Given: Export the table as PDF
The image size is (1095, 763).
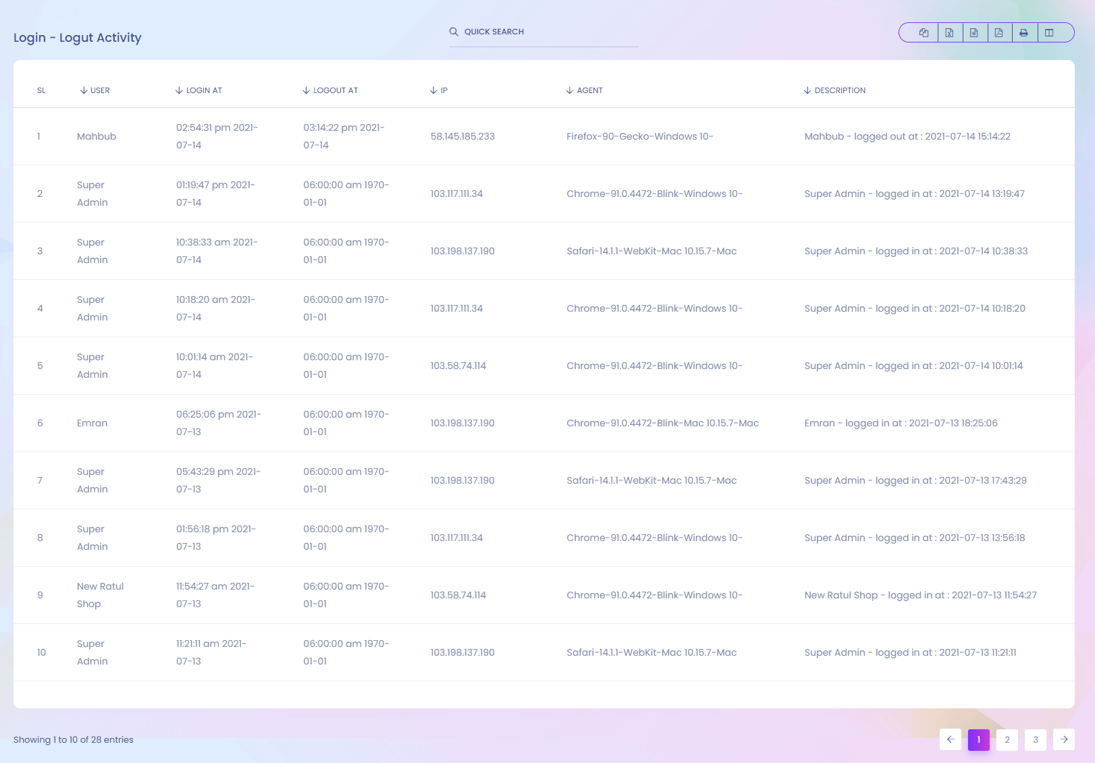Looking at the screenshot, I should [999, 32].
